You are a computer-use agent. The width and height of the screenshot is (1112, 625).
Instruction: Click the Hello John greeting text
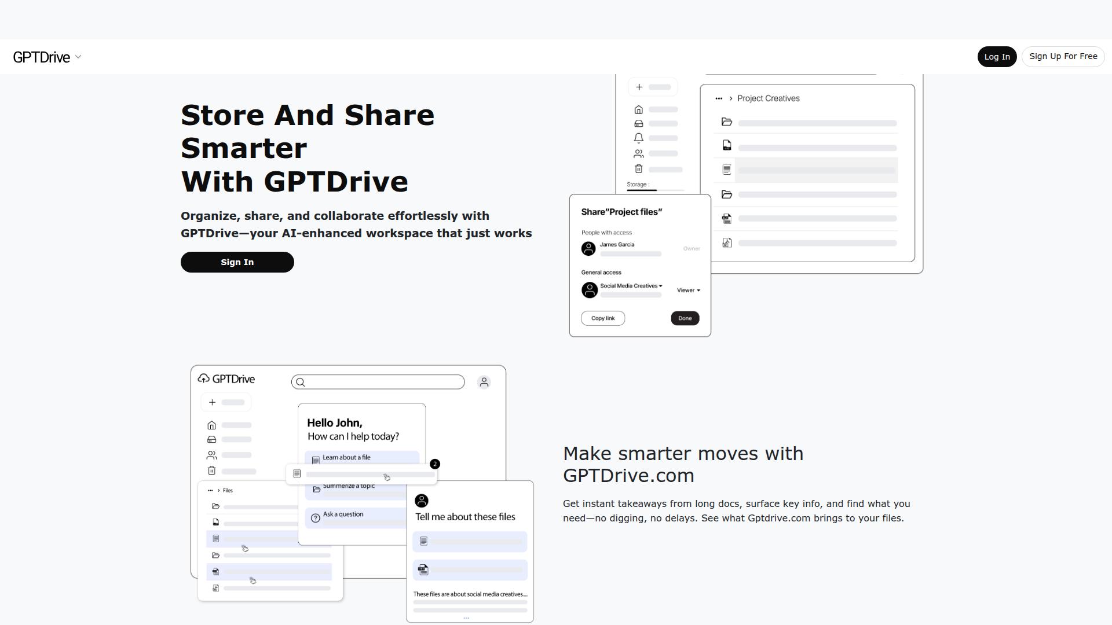coord(335,423)
